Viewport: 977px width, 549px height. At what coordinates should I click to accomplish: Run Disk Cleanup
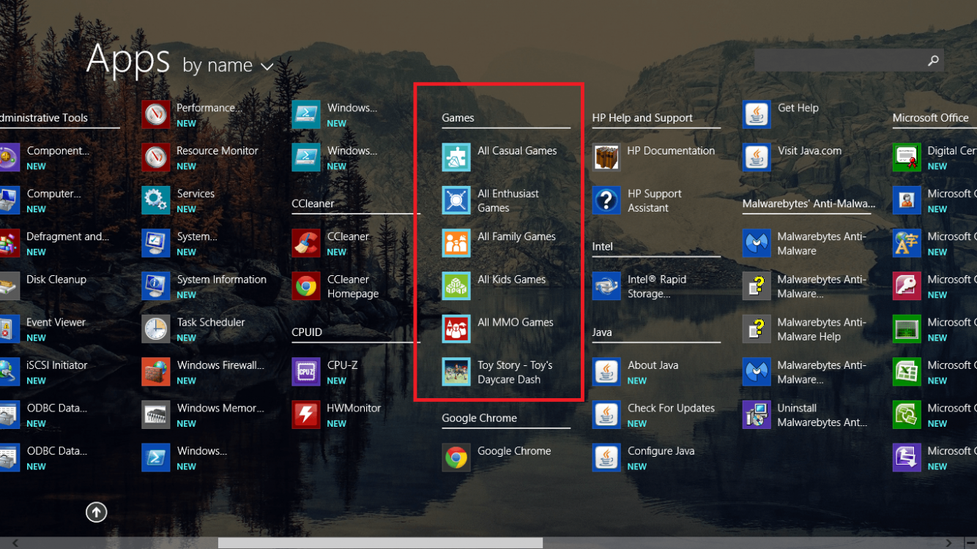pyautogui.click(x=57, y=279)
